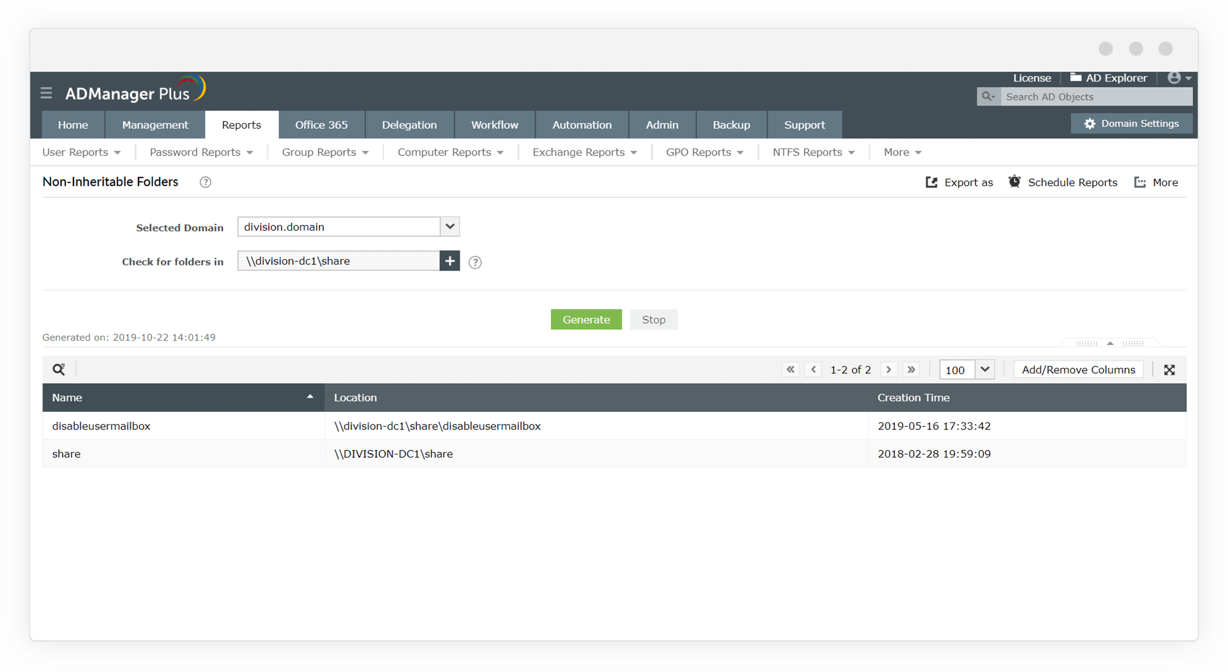This screenshot has width=1228, height=672.
Task: Click the help icon beside Non-Inheritable Folders title
Action: coord(205,182)
